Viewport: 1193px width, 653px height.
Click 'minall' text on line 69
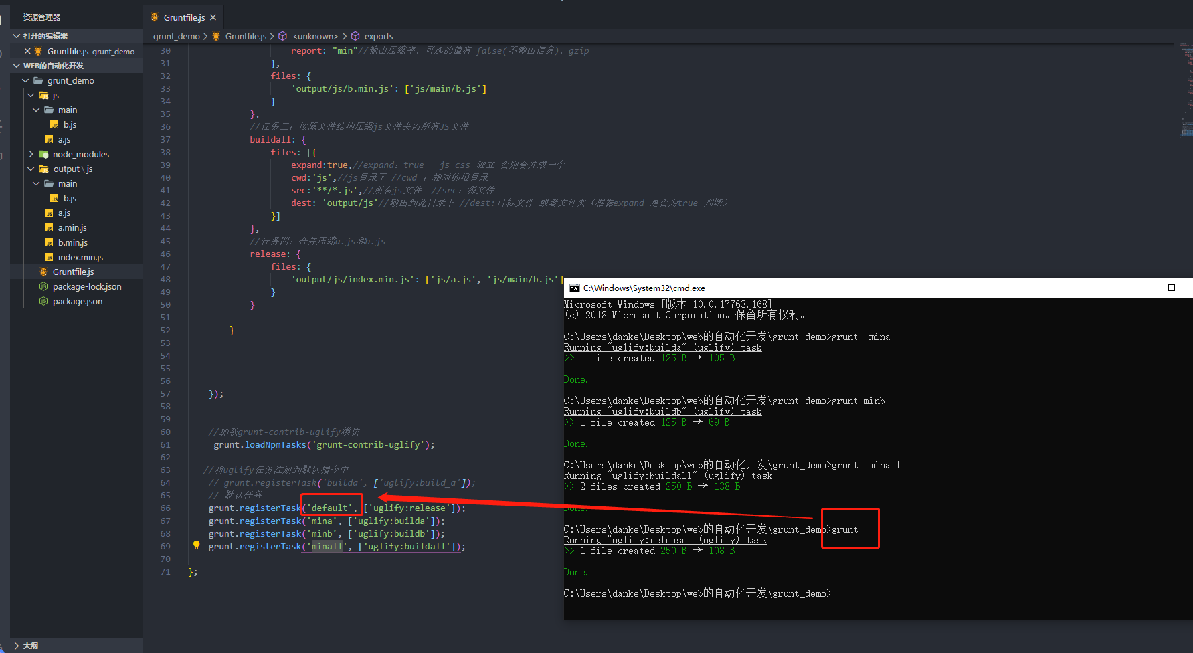pos(327,547)
